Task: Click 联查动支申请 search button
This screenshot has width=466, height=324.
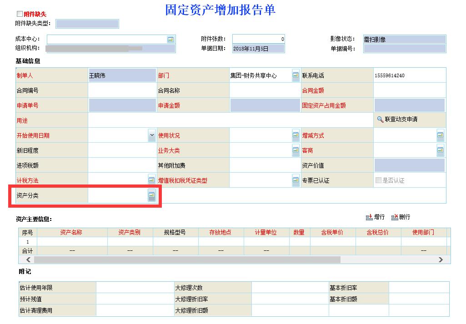Action: click(x=397, y=120)
